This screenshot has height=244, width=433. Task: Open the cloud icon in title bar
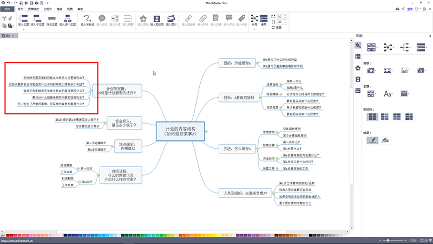point(398,9)
